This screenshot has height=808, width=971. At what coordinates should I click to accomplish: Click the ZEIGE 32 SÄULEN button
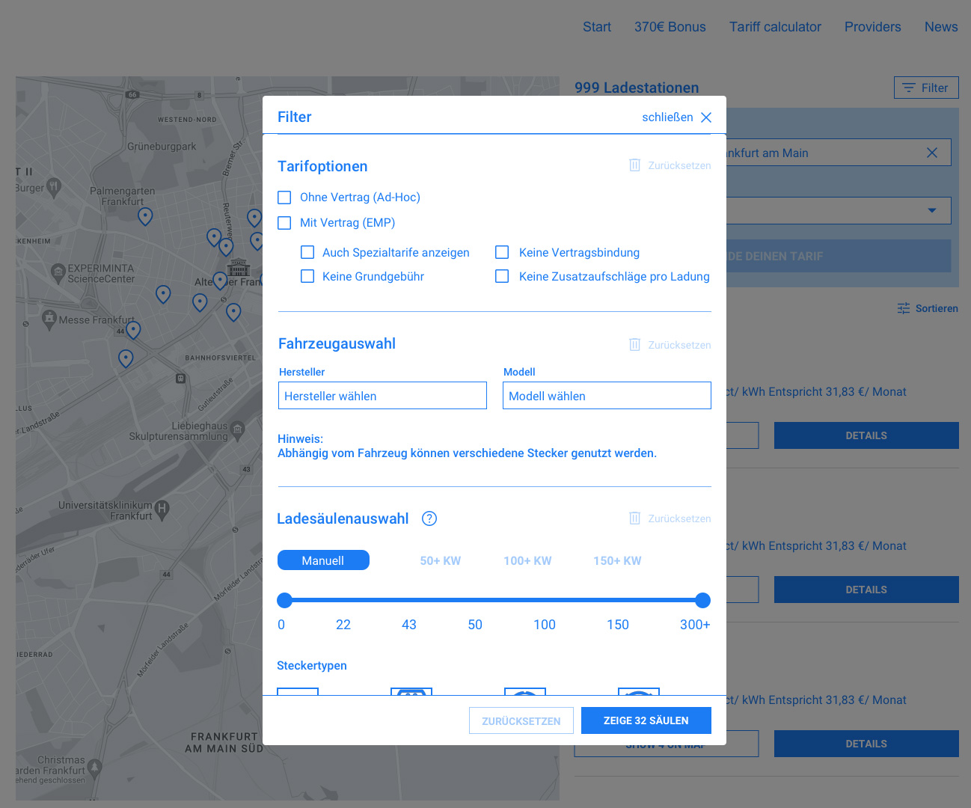tap(646, 720)
